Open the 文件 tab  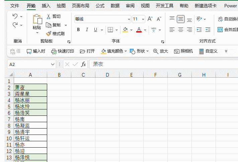coord(15,6)
